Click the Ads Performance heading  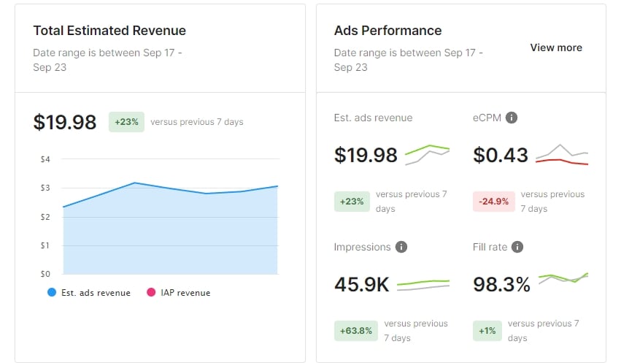387,31
